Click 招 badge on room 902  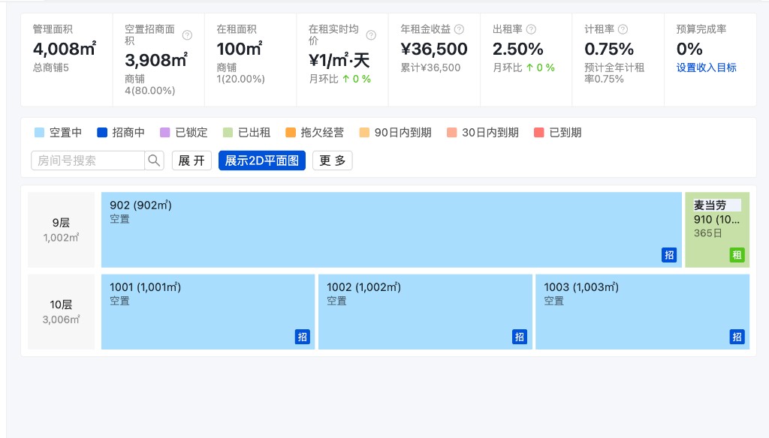coord(669,255)
